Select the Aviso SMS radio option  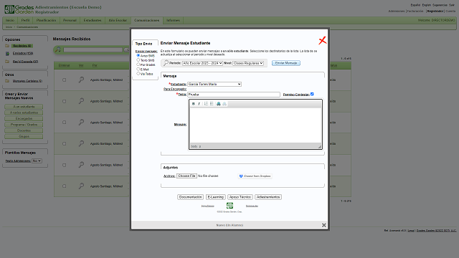[x=138, y=55]
